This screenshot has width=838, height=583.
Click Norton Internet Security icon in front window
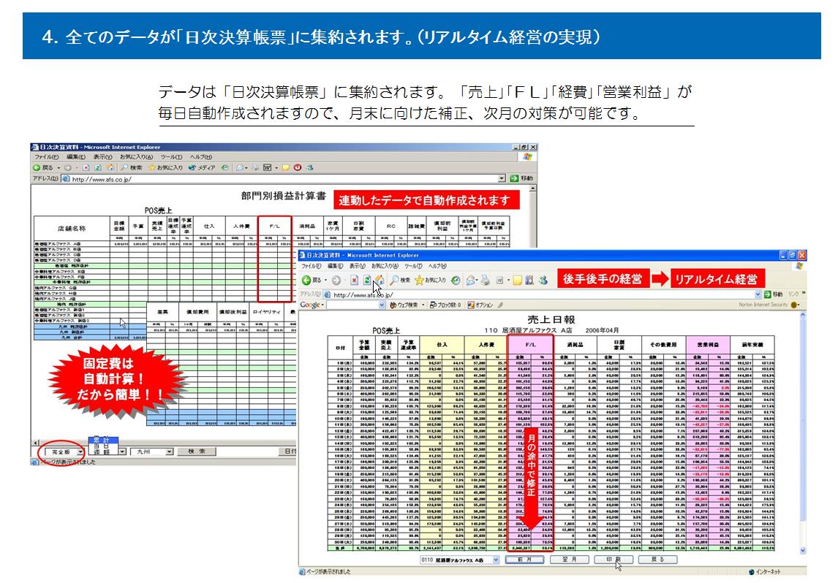coord(795,305)
